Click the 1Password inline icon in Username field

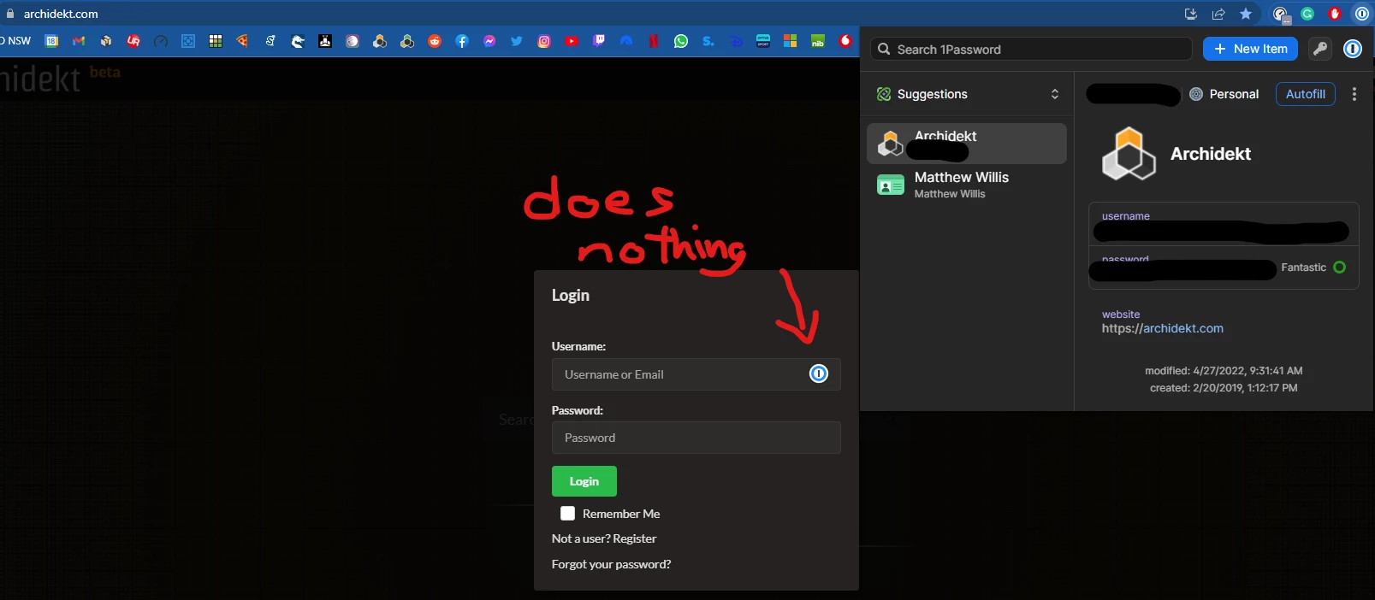coord(819,374)
